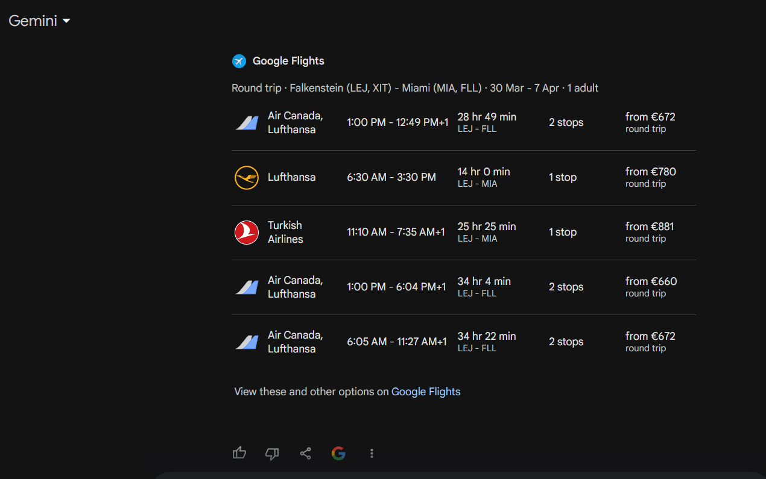
Task: Click the Turkish Airlines red logo
Action: click(x=247, y=233)
